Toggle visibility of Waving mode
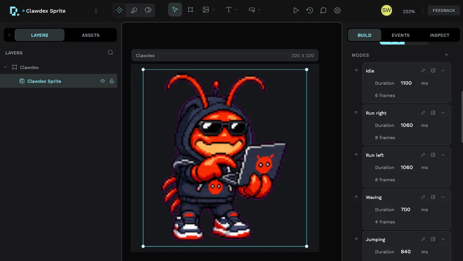The height and width of the screenshot is (261, 463). [x=356, y=197]
